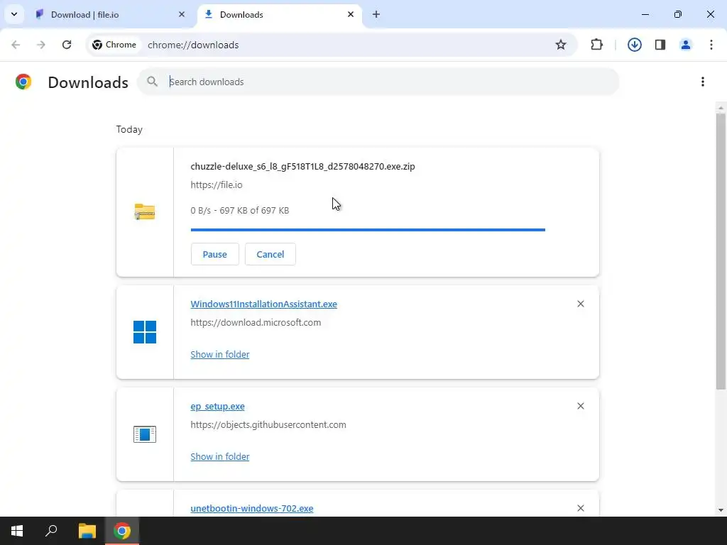The image size is (727, 545).
Task: Click the zip folder file icon
Action: click(x=145, y=211)
